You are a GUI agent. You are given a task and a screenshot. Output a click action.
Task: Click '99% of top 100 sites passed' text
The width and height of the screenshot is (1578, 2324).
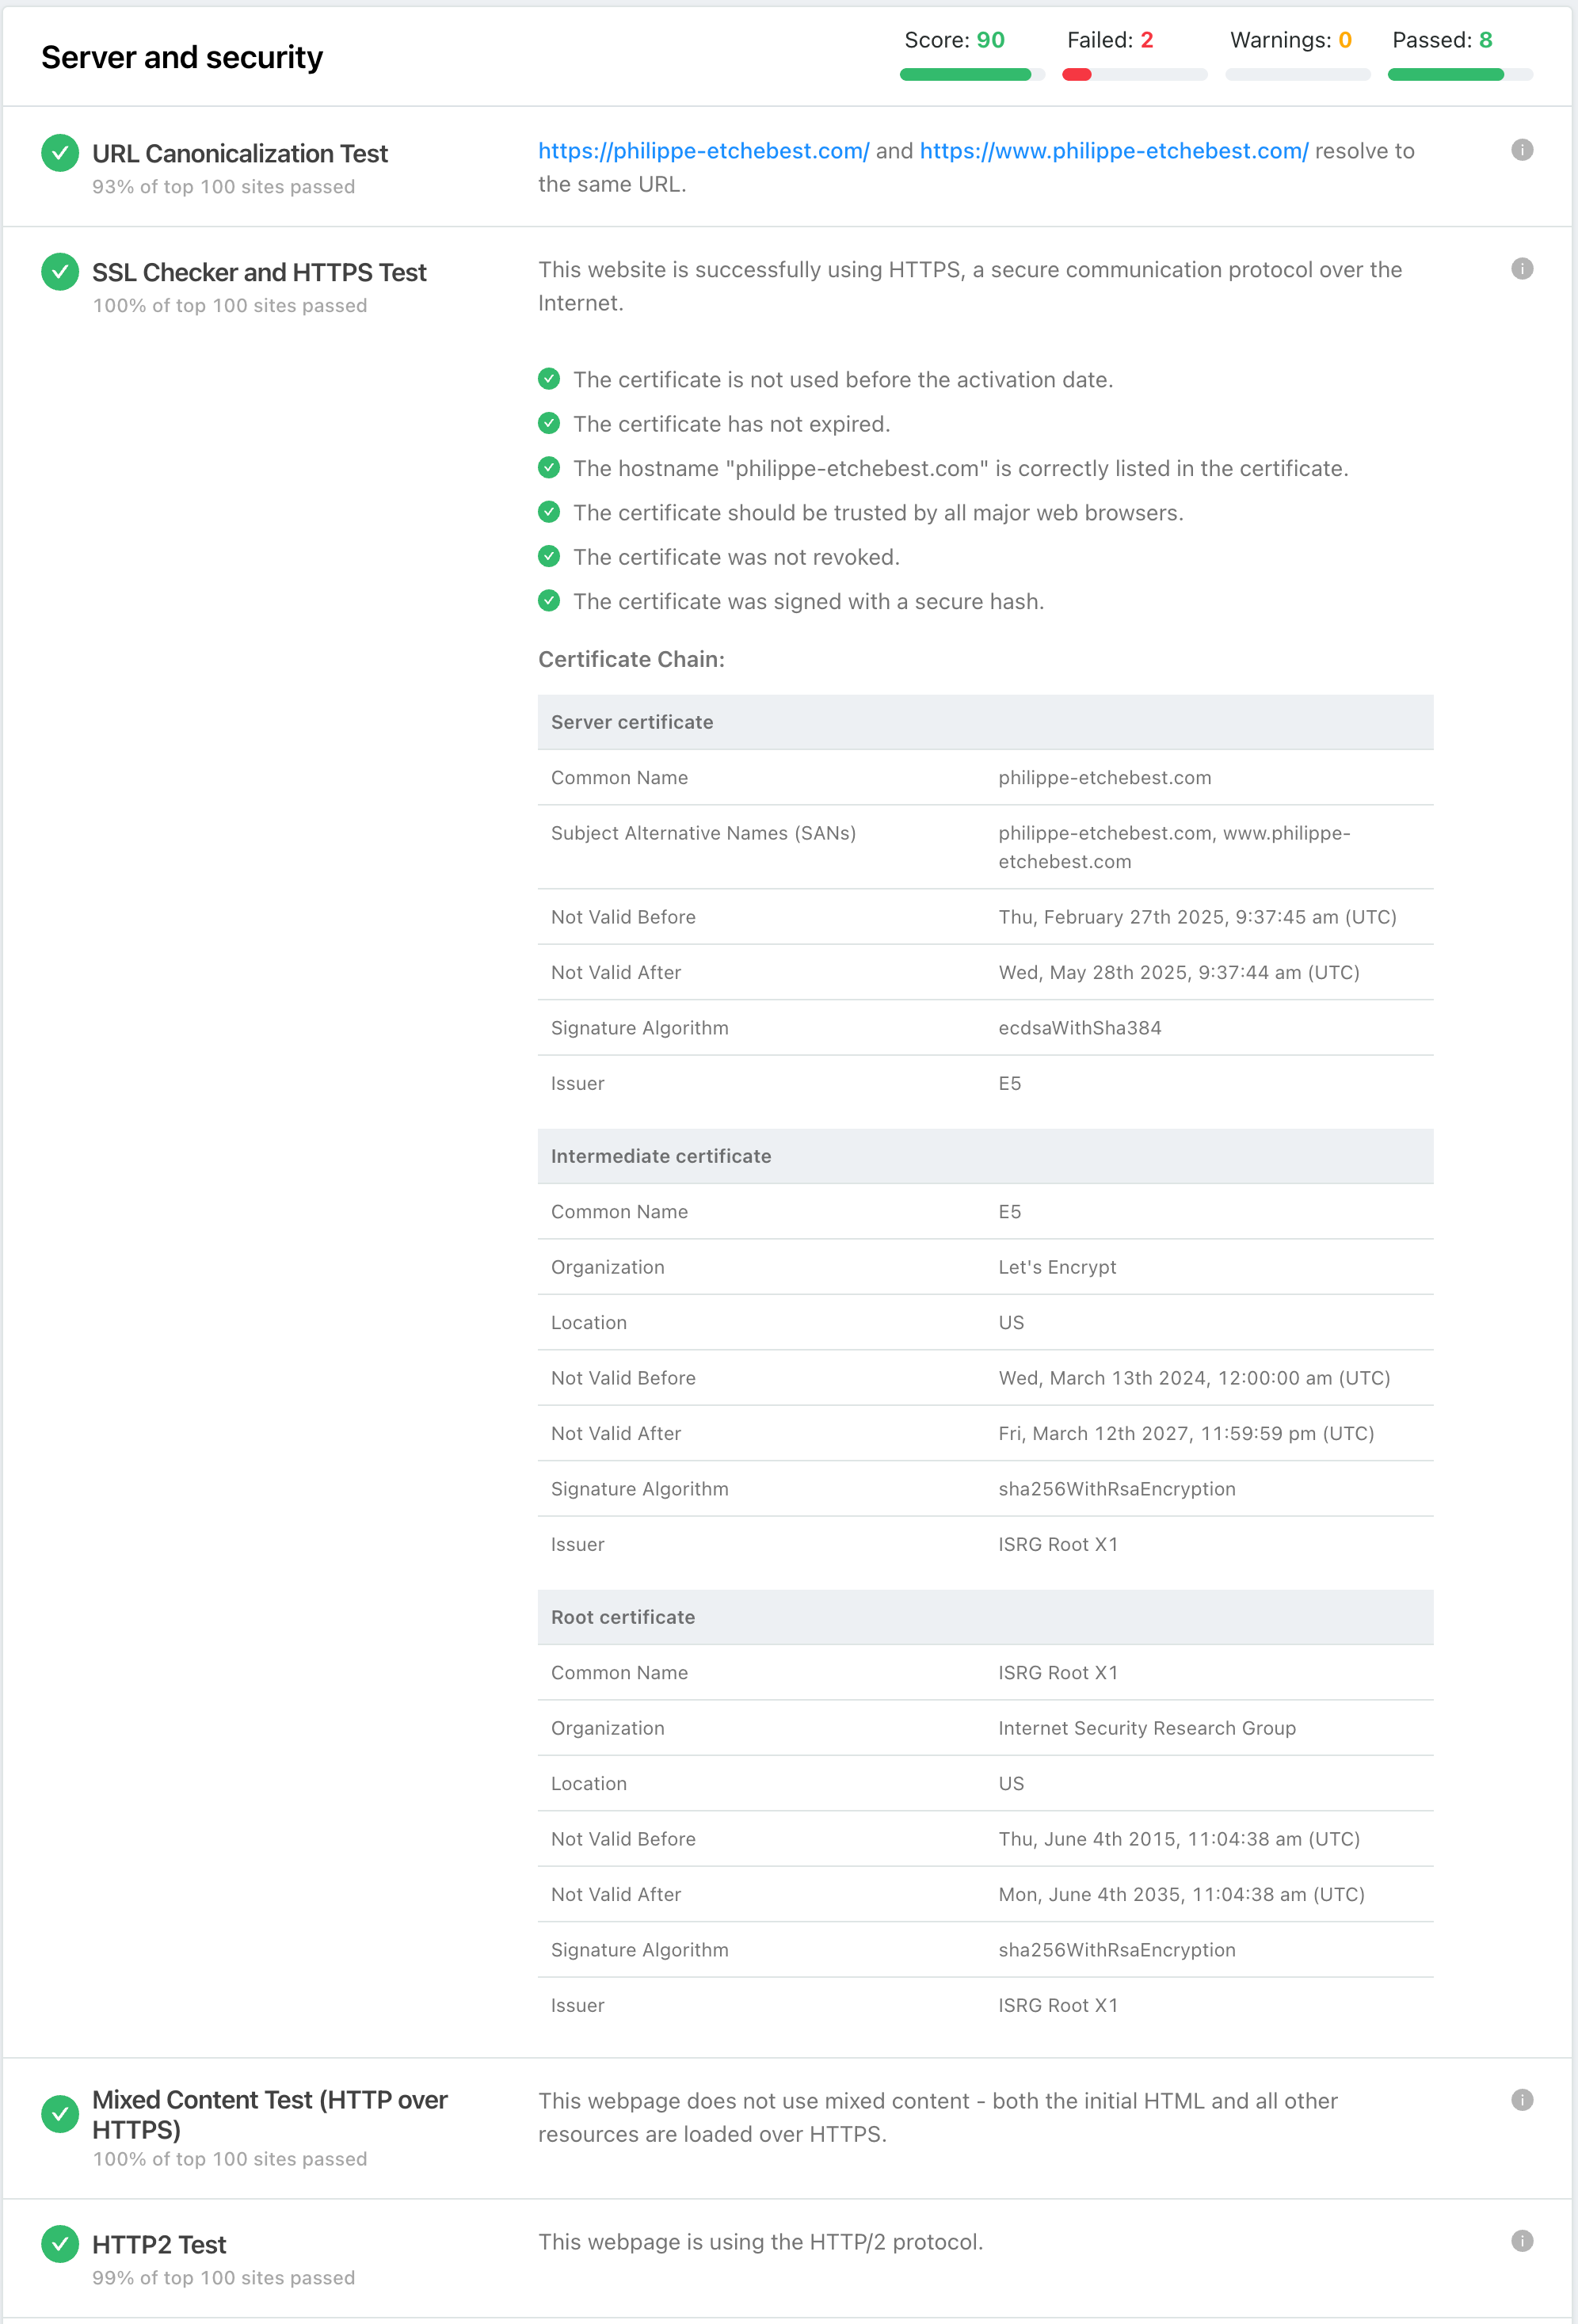pyautogui.click(x=223, y=2278)
